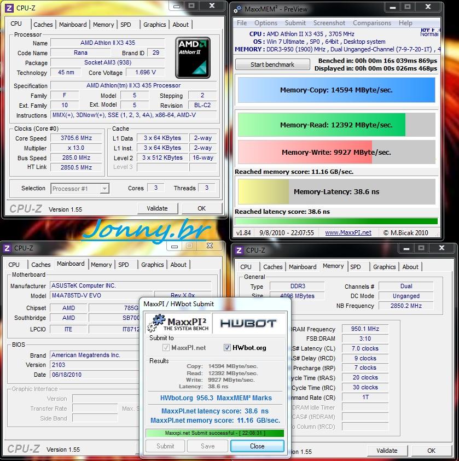Click the CPU-Z logo icon in top-left window title bar
The height and width of the screenshot is (461, 459).
(x=9, y=8)
